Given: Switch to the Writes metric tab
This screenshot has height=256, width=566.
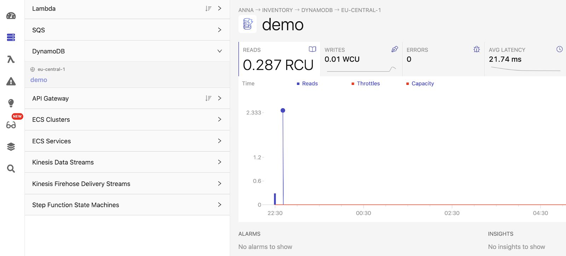Looking at the screenshot, I should coord(361,59).
